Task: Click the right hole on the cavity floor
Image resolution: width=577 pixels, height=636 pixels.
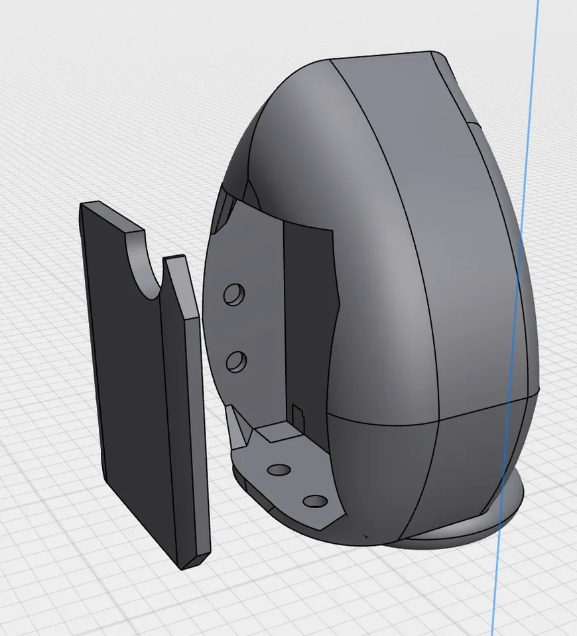Action: point(315,502)
